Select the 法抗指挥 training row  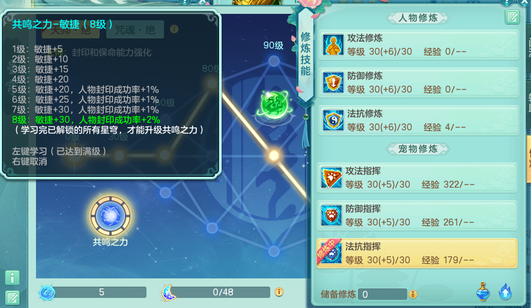[417, 253]
